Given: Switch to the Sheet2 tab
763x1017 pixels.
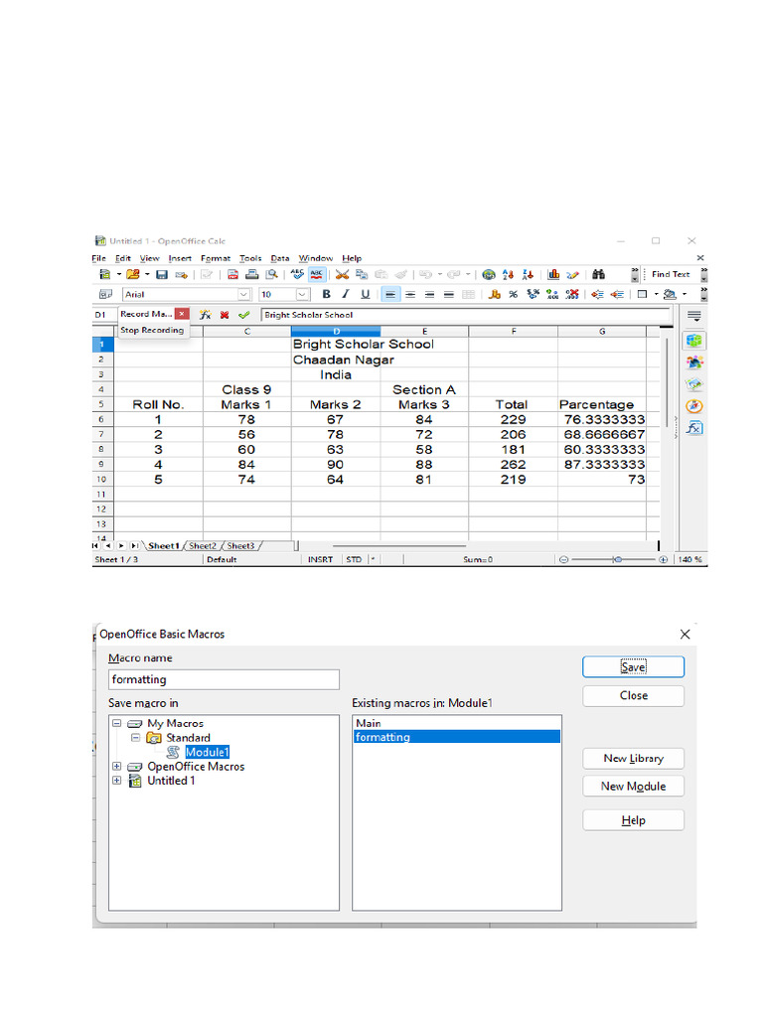Looking at the screenshot, I should coord(203,545).
